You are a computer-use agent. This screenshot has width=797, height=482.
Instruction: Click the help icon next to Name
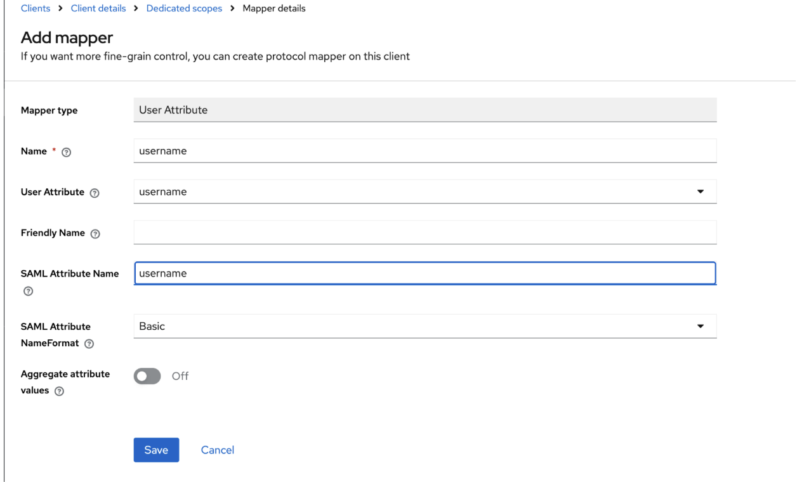(x=65, y=152)
